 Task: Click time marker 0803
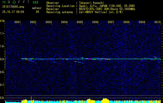(x=49, y=22)
